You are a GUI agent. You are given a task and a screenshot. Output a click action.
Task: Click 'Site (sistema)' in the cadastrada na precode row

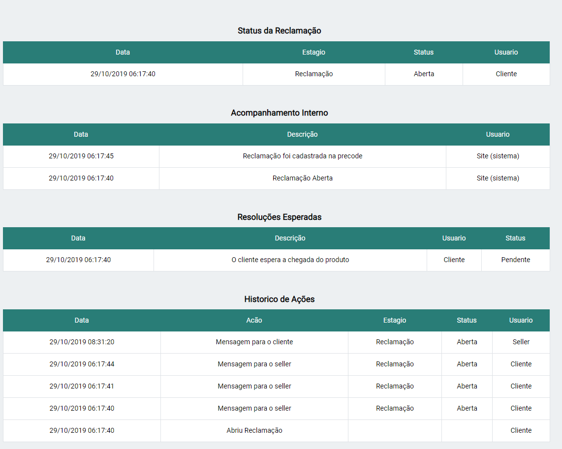tap(498, 156)
